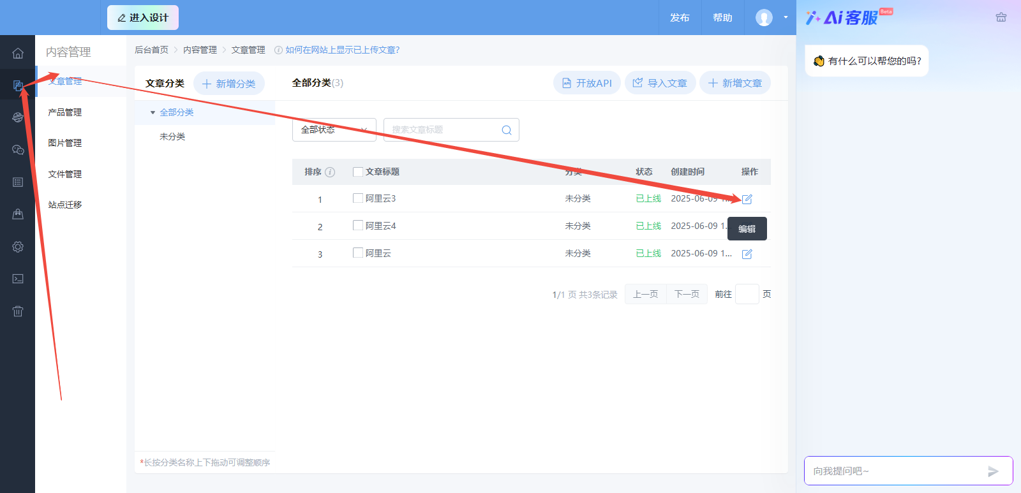This screenshot has height=493, width=1021.
Task: Select the content management sidebar icon
Action: pos(18,85)
